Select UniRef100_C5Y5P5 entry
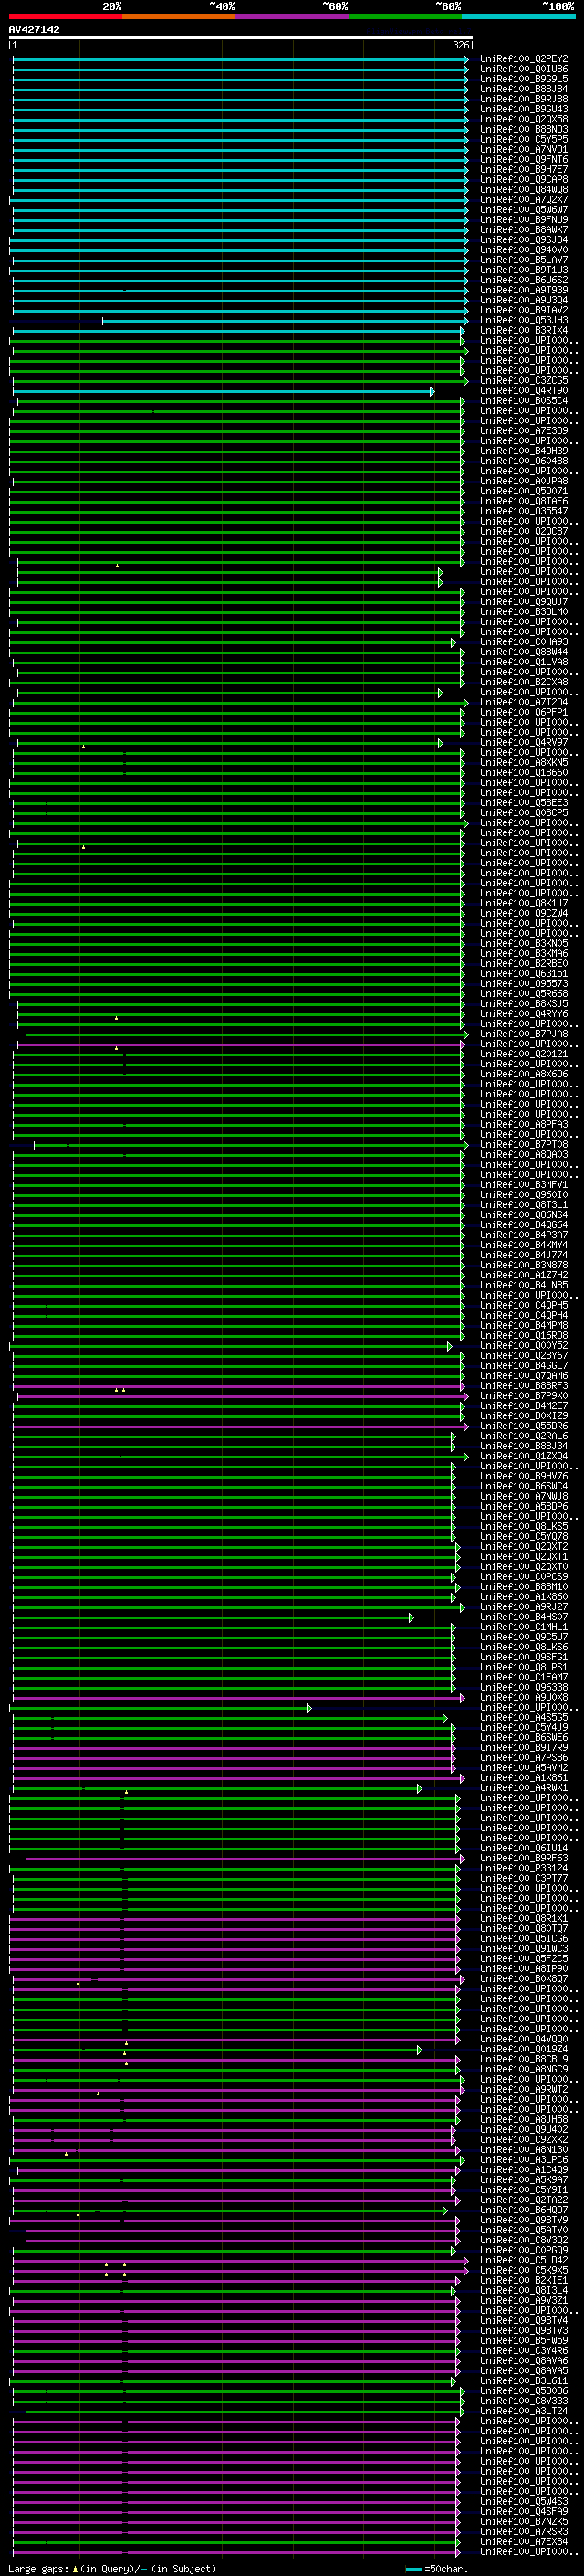The width and height of the screenshot is (584, 2576). pyautogui.click(x=524, y=139)
